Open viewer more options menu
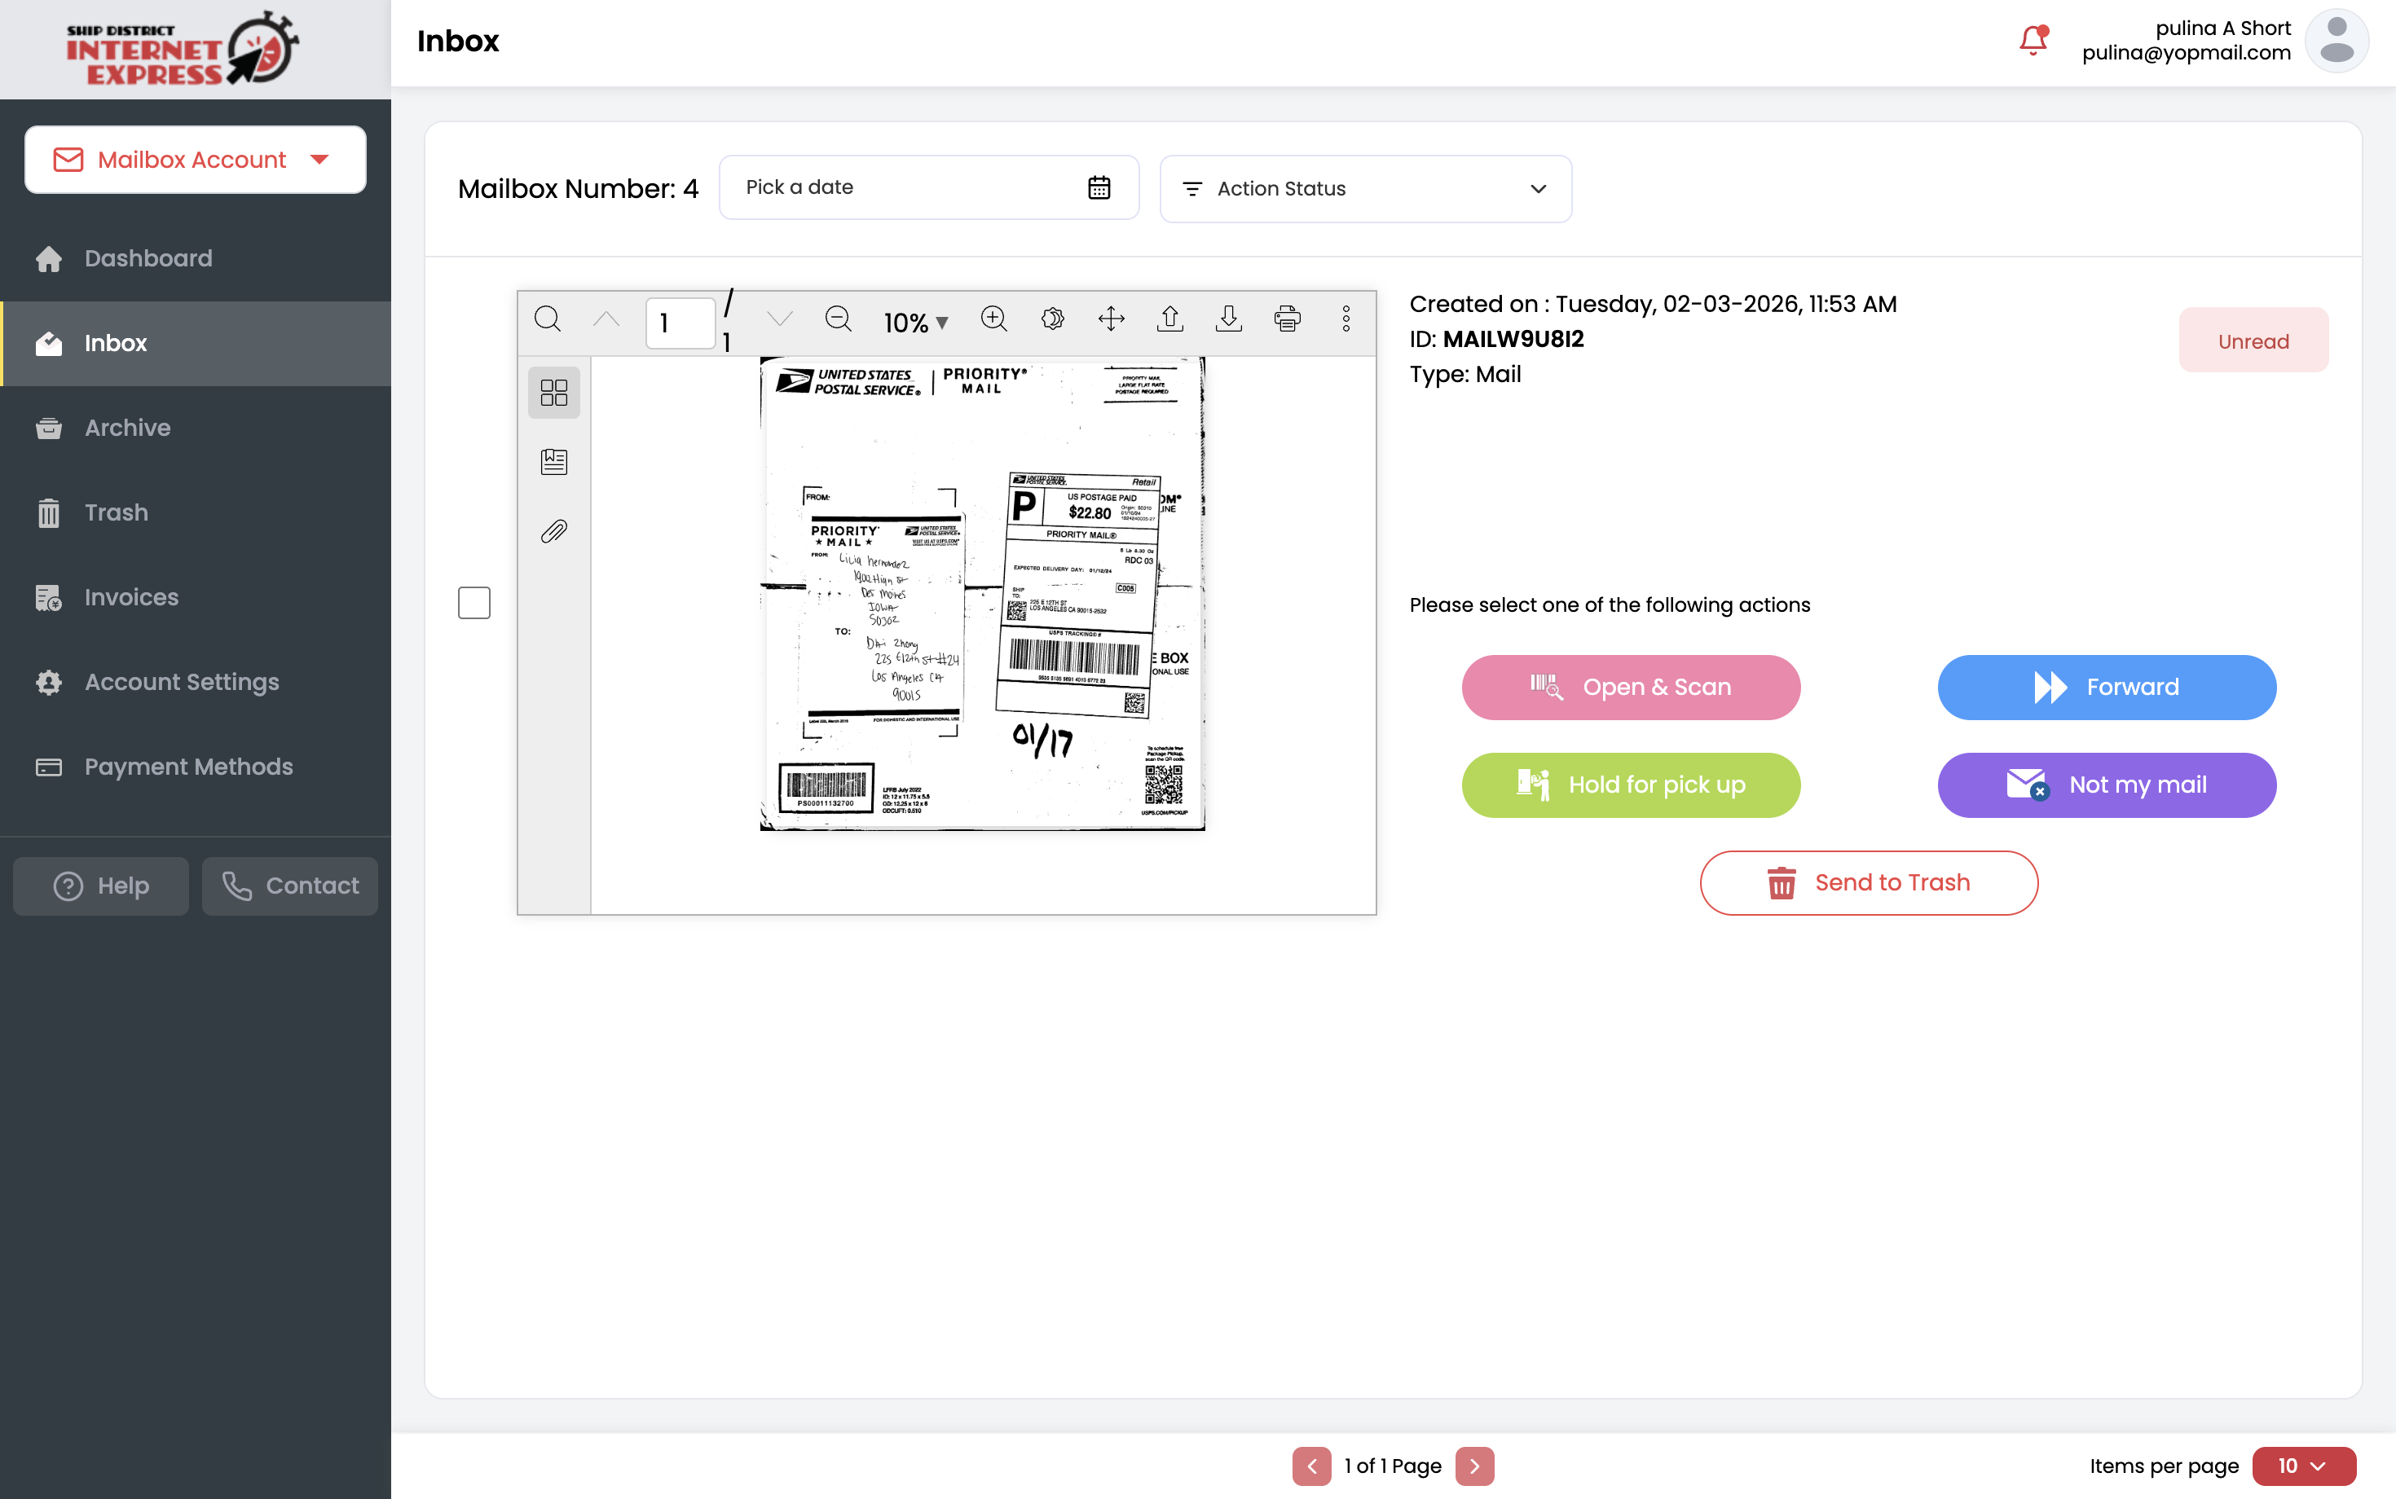 coord(1346,319)
